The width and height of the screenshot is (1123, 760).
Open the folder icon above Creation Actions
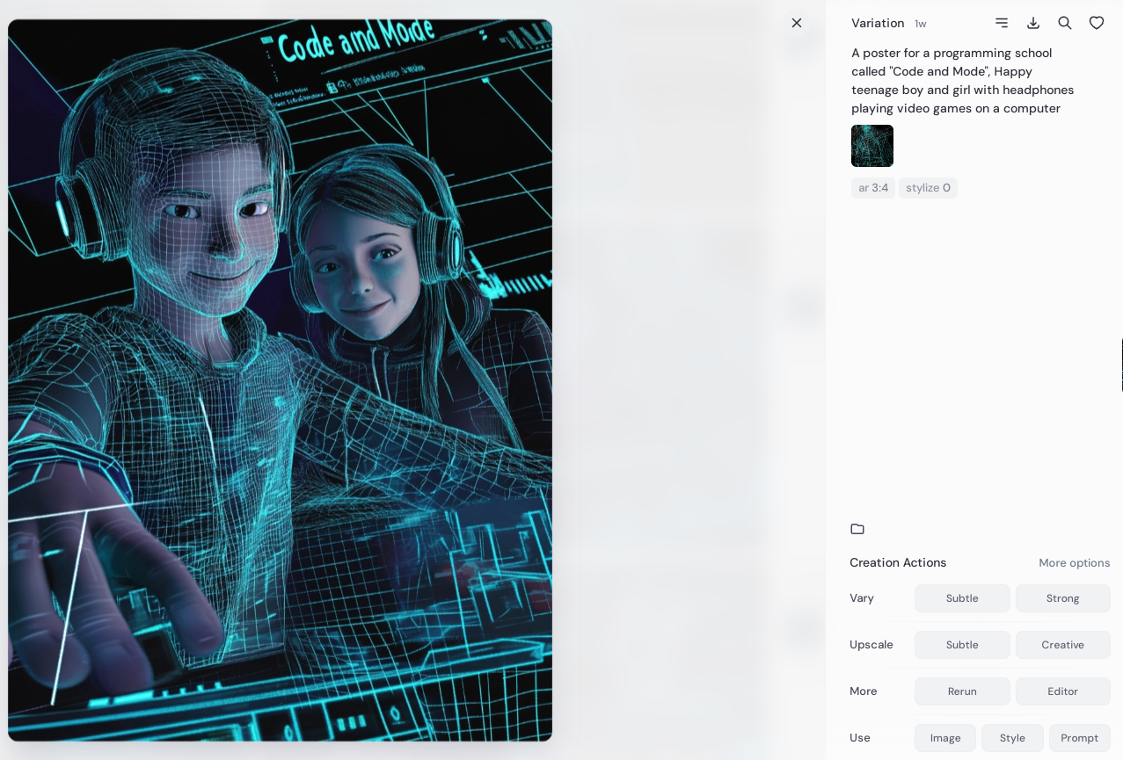point(857,529)
